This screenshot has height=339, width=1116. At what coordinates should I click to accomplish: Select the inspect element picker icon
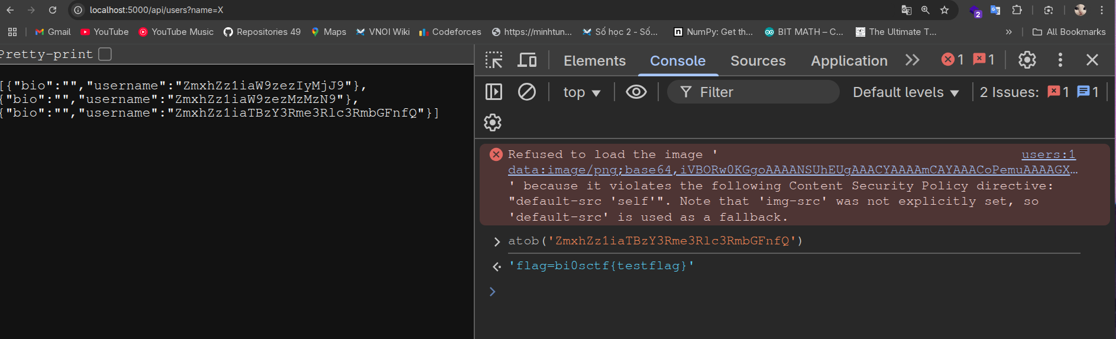coord(494,60)
